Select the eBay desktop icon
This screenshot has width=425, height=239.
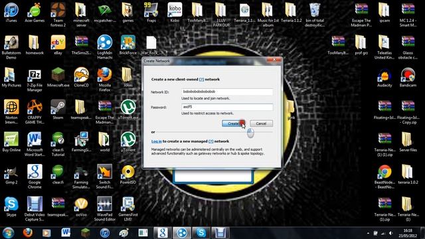58,45
